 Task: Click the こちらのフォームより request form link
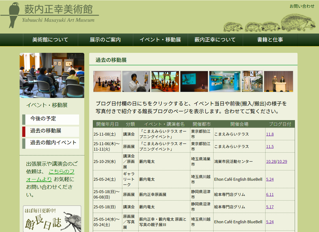[x=62, y=172]
